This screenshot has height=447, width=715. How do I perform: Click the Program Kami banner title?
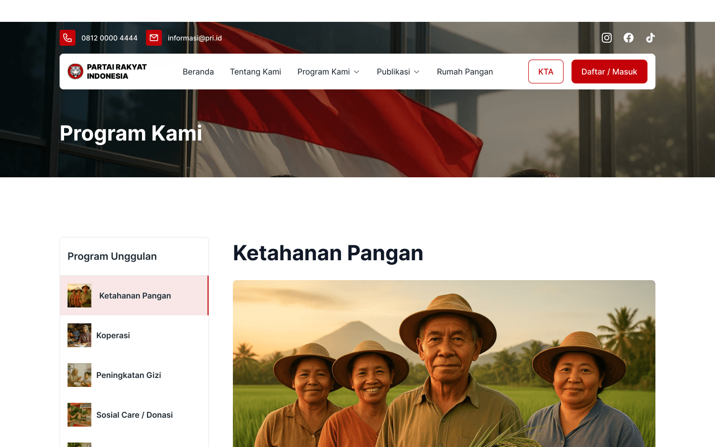pyautogui.click(x=131, y=133)
